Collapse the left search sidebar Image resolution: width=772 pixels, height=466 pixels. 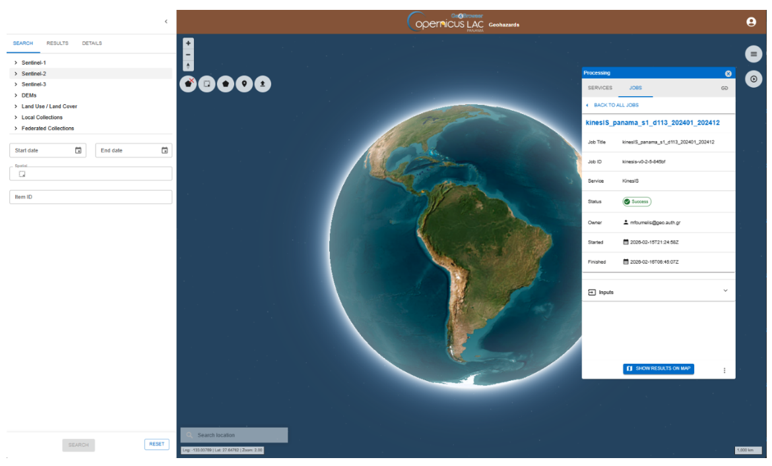tap(166, 22)
